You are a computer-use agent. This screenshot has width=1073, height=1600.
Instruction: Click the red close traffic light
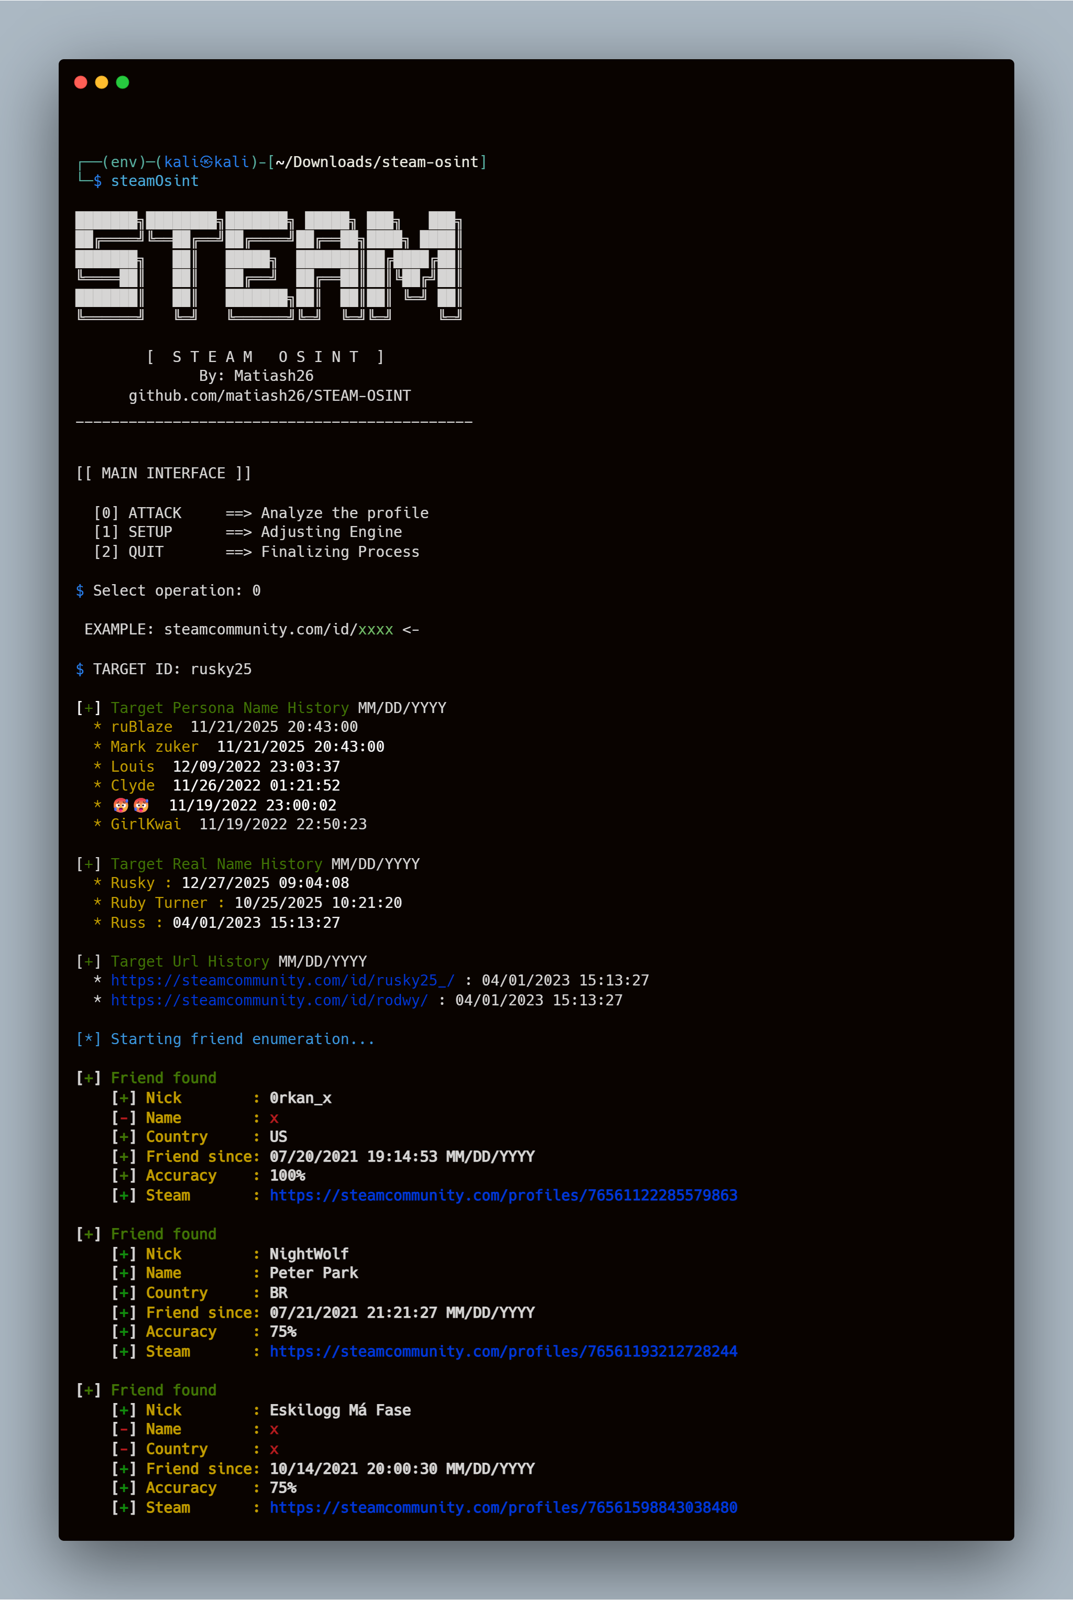tap(81, 81)
